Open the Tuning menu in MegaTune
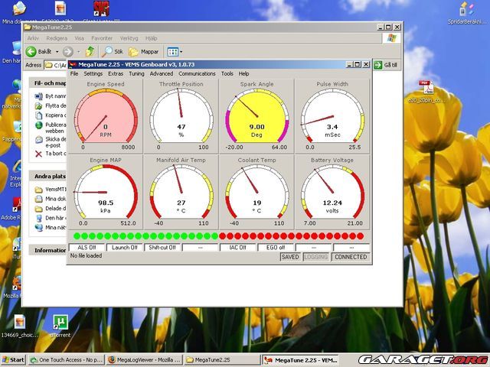Viewport: 490px width, 367px height. tap(136, 73)
